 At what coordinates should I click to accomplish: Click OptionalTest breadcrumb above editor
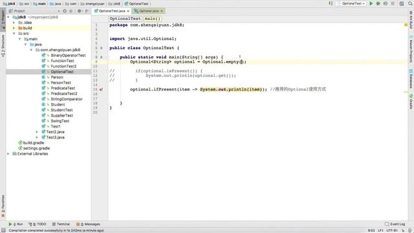tap(125, 19)
